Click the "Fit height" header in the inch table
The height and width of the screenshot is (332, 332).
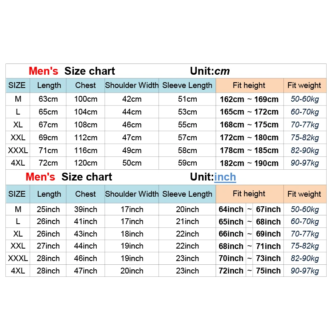(x=249, y=193)
